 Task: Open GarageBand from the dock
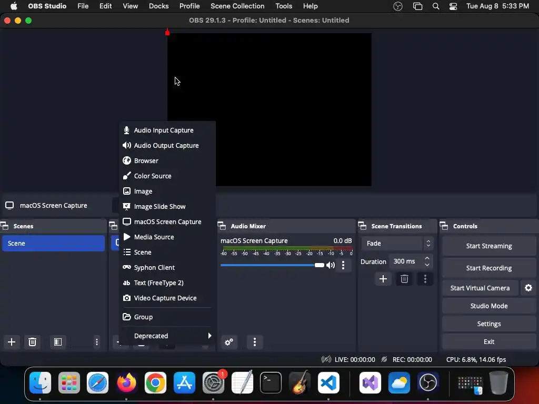300,382
